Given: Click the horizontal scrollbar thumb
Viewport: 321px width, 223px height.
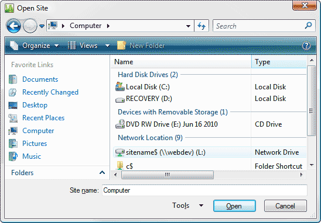Looking at the screenshot, I should (168, 175).
